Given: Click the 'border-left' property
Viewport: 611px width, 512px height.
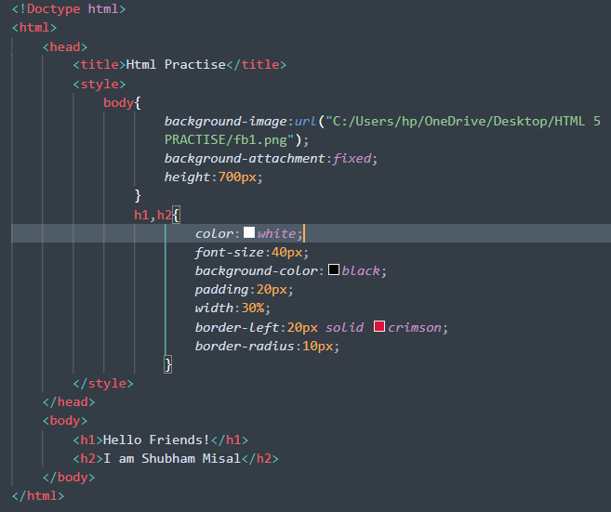Looking at the screenshot, I should [x=237, y=327].
